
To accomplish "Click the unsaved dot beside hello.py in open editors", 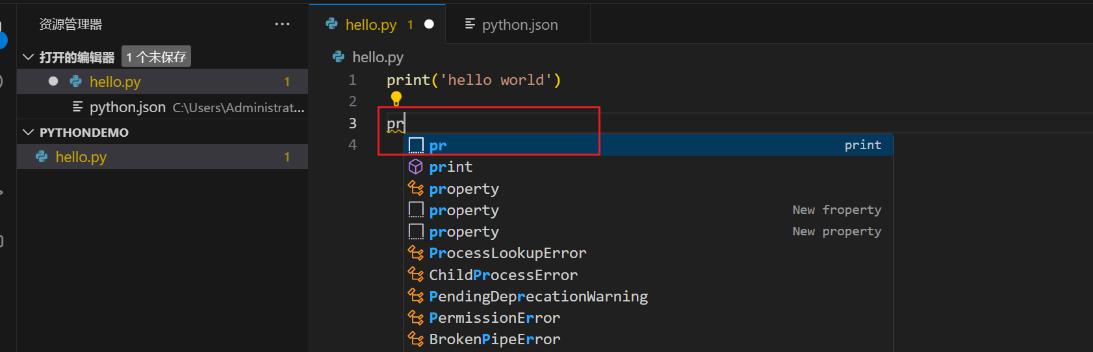I will click(x=53, y=81).
